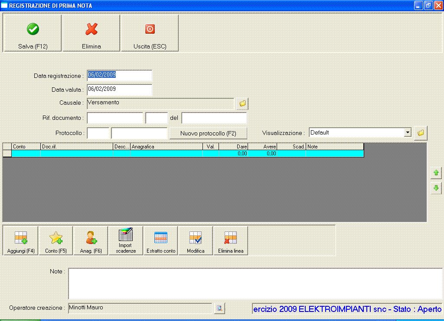This screenshot has width=444, height=321.
Task: Add a row with Aggiungi (F4)
Action: 21,241
